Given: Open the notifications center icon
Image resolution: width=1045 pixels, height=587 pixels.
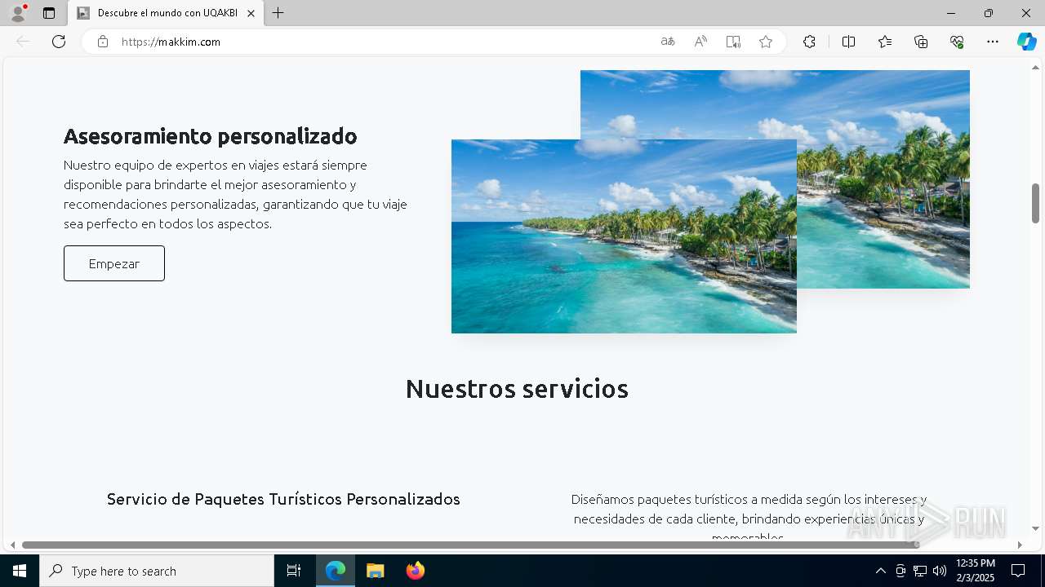Looking at the screenshot, I should [1018, 571].
